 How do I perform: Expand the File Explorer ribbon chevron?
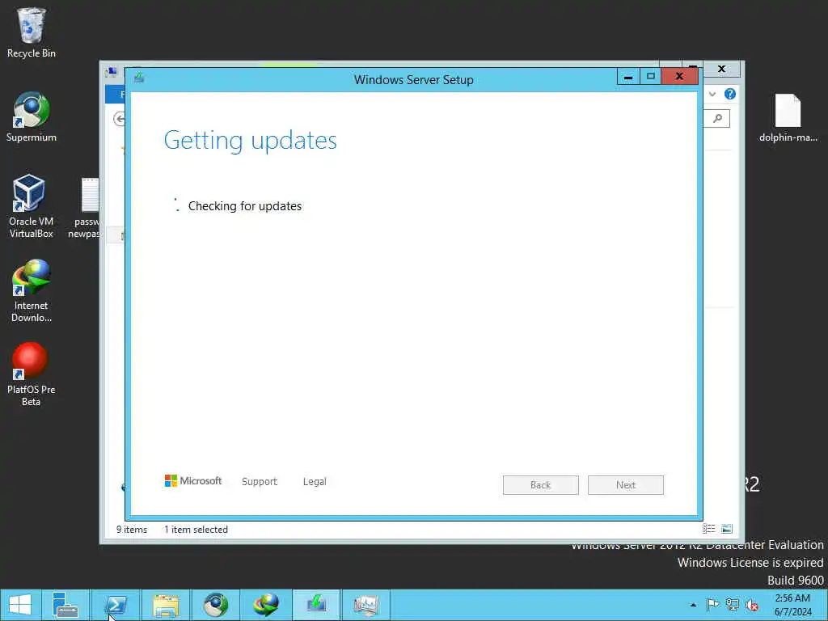pyautogui.click(x=712, y=94)
